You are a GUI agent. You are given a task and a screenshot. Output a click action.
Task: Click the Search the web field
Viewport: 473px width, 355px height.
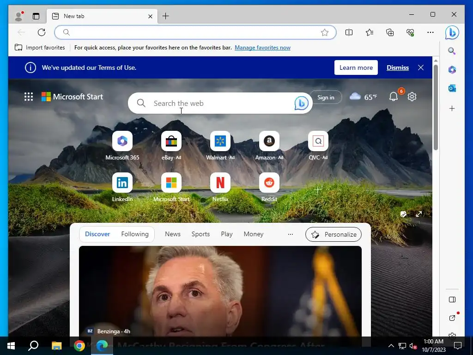click(220, 103)
